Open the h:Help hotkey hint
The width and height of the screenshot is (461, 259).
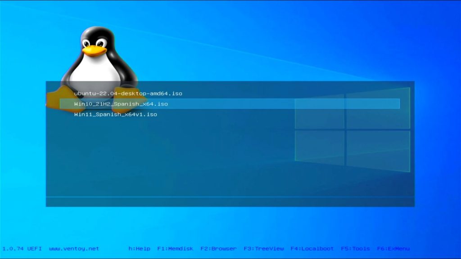pos(140,248)
